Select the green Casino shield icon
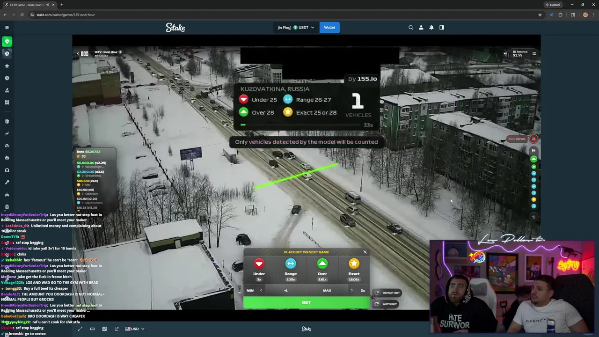 7,42
